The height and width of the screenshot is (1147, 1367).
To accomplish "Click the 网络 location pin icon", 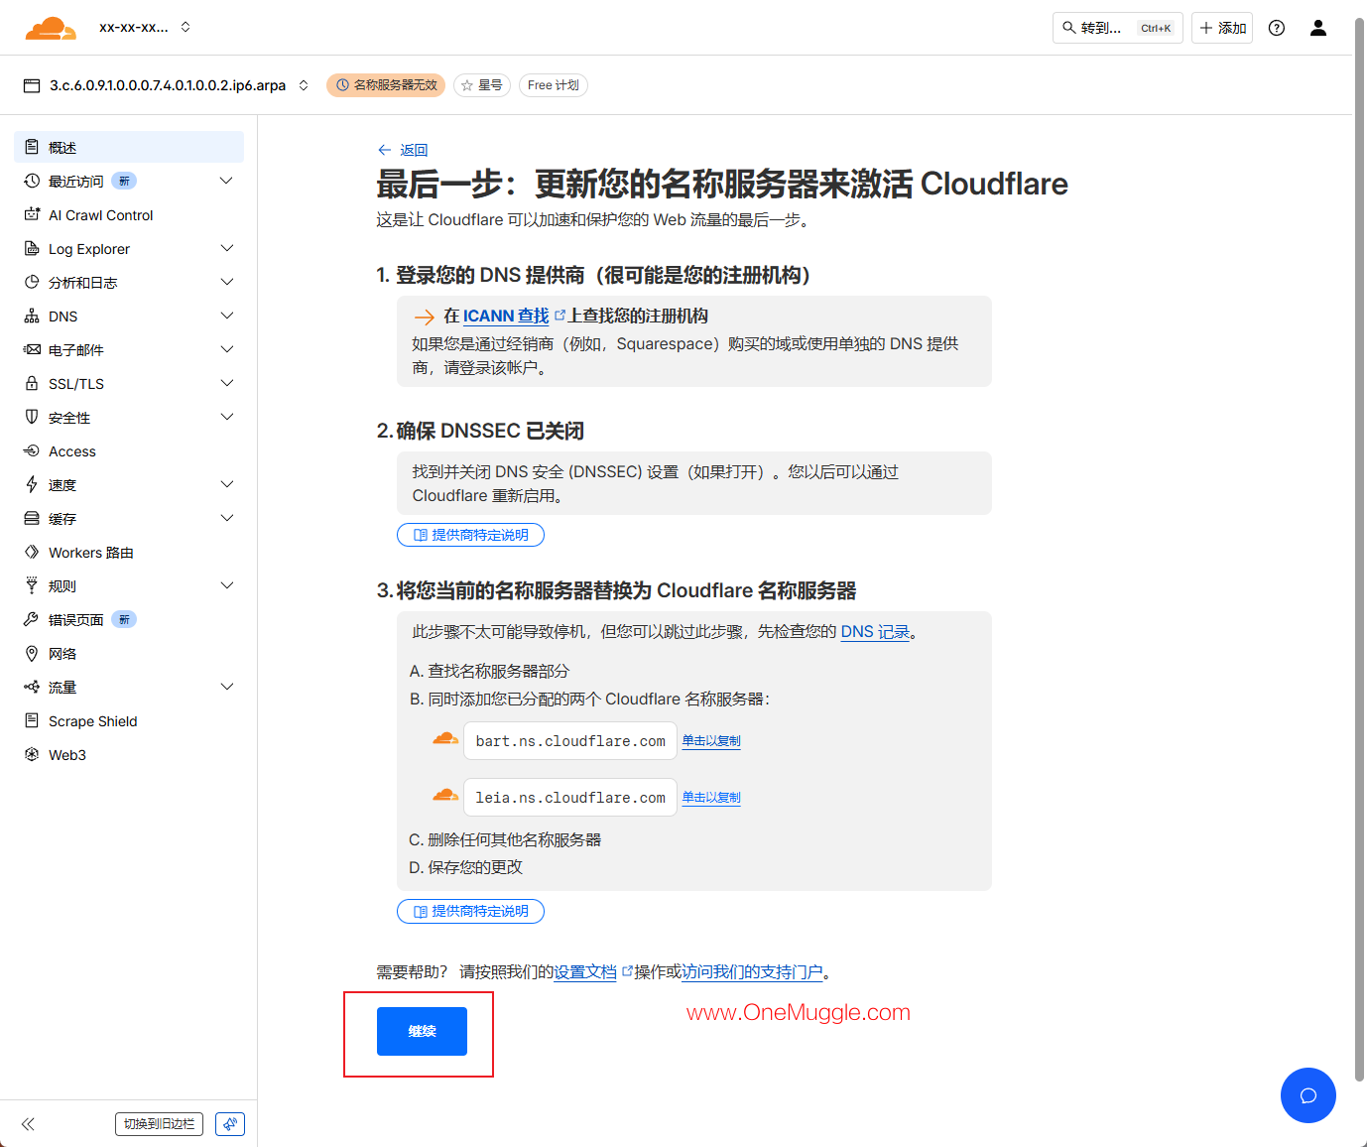I will pos(32,653).
